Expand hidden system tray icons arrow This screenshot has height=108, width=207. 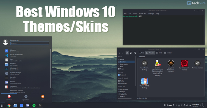[190, 105]
